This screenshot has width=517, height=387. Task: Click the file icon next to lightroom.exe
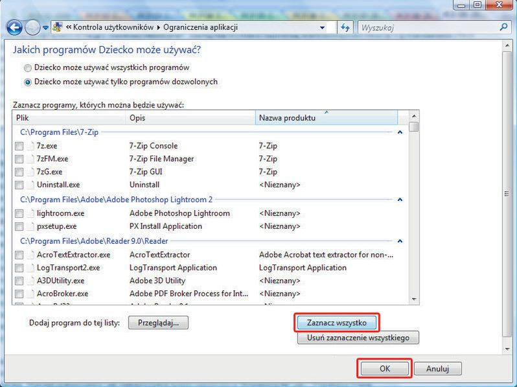[x=30, y=213]
